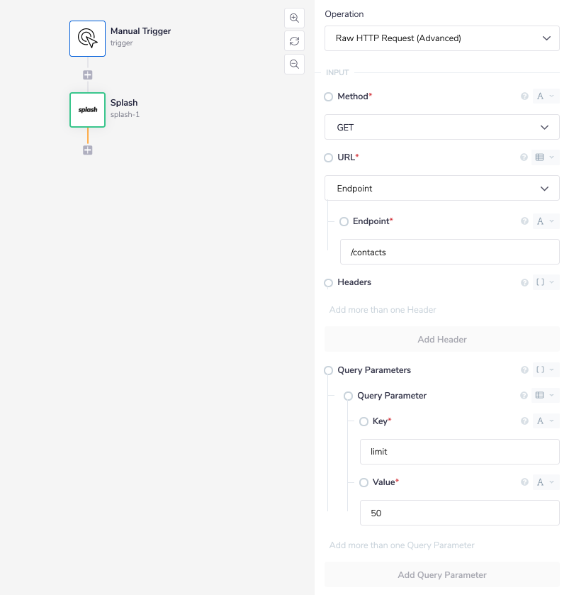Expand the URL Endpoint type dropdown
This screenshot has width=569, height=595.
(442, 189)
